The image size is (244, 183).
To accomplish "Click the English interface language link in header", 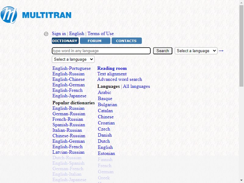I will point(77,34).
